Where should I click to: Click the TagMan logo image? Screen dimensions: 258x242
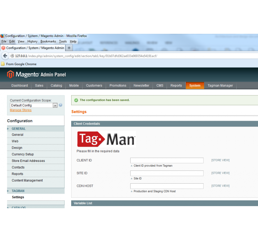pyautogui.click(x=106, y=139)
